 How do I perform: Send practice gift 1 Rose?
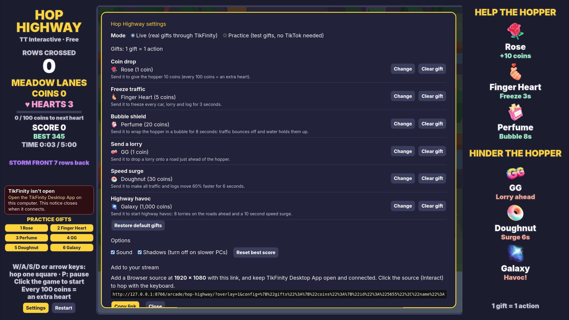[x=26, y=228]
